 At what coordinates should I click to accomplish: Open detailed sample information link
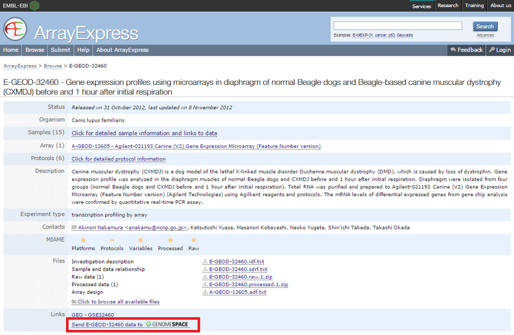144,133
